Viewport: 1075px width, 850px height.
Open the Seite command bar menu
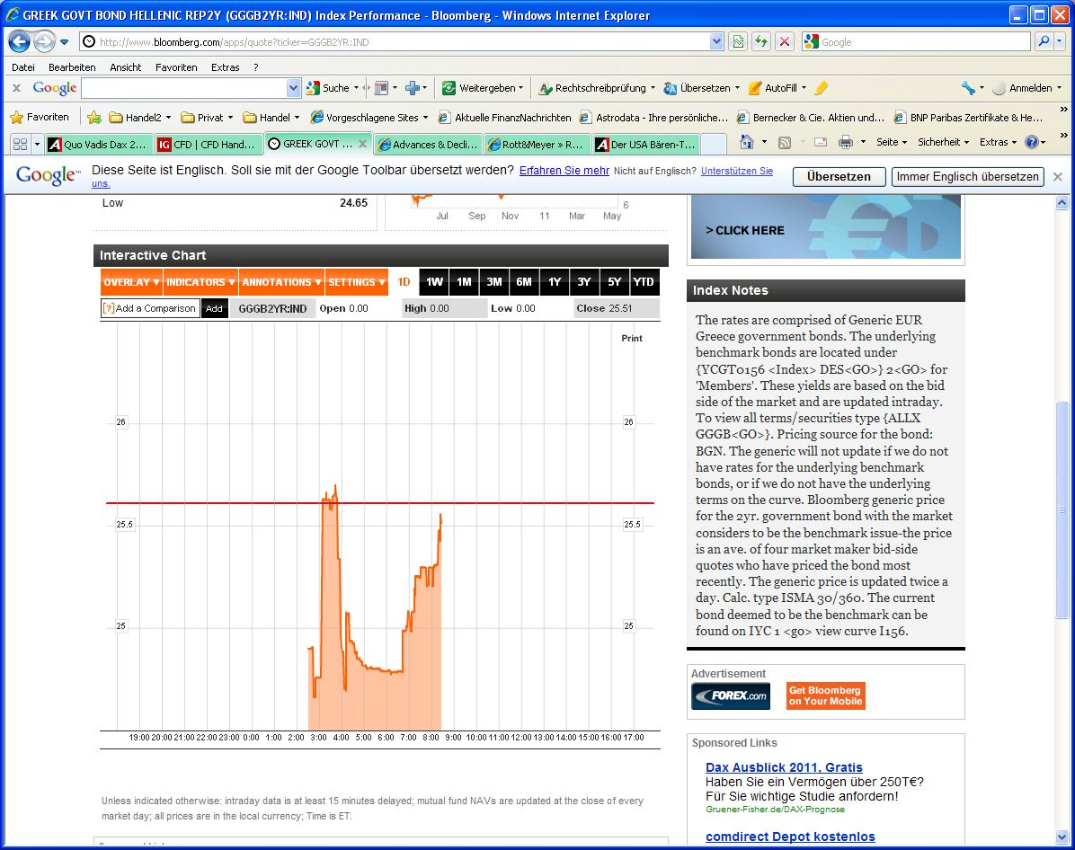tap(892, 142)
